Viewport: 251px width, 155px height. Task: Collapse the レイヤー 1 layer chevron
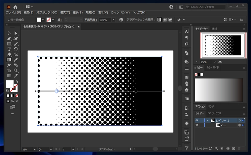208,120
